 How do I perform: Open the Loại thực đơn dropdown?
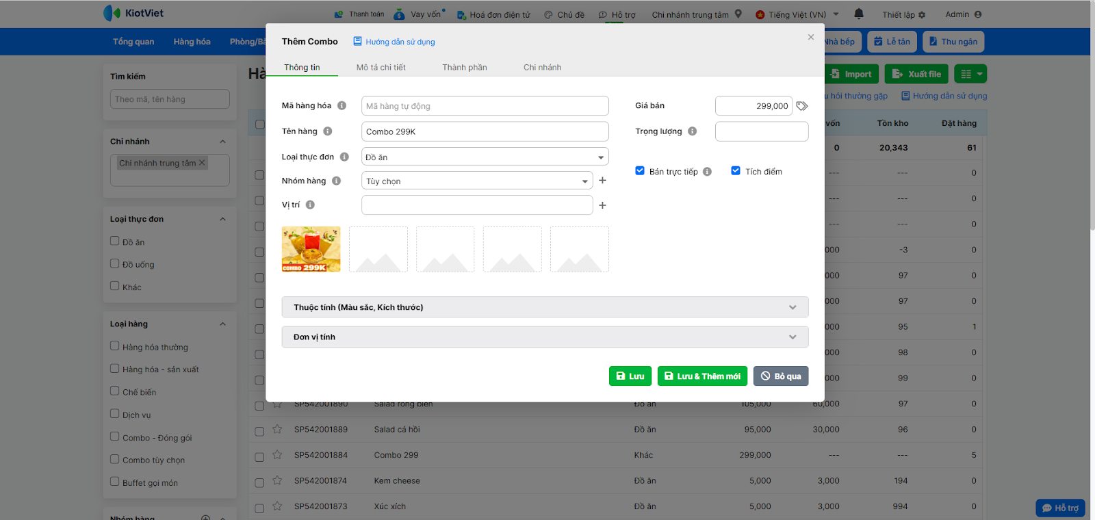[x=485, y=157]
